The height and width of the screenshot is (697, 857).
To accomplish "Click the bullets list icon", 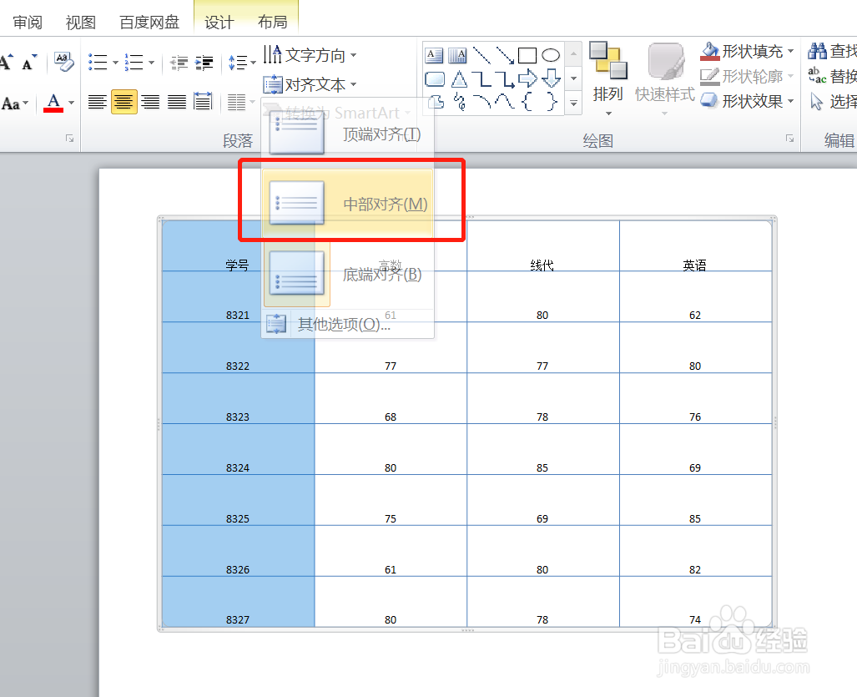I will click(98, 62).
